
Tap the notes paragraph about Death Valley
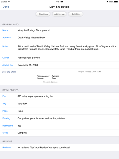coord(67,48)
